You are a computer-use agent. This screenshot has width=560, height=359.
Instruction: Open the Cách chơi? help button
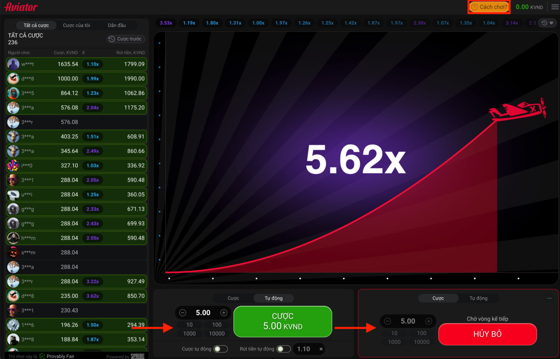489,7
